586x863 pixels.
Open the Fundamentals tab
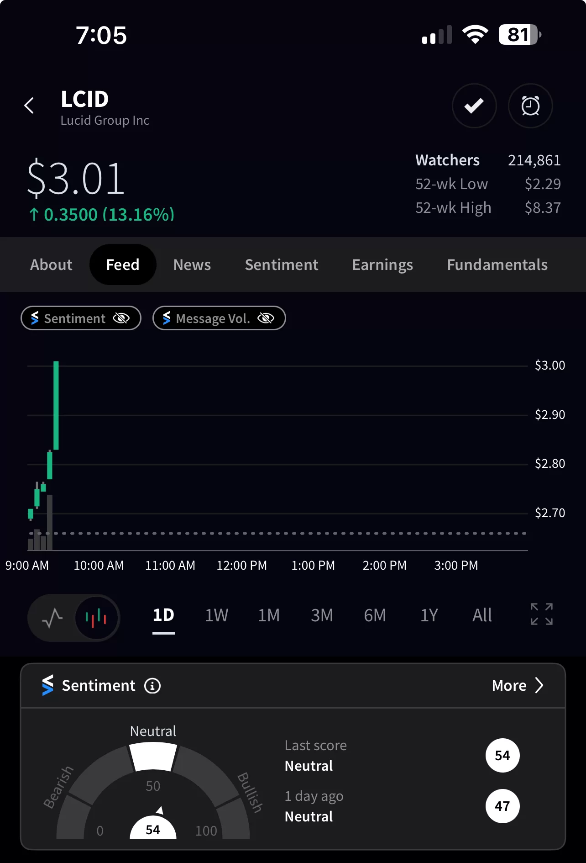coord(497,265)
